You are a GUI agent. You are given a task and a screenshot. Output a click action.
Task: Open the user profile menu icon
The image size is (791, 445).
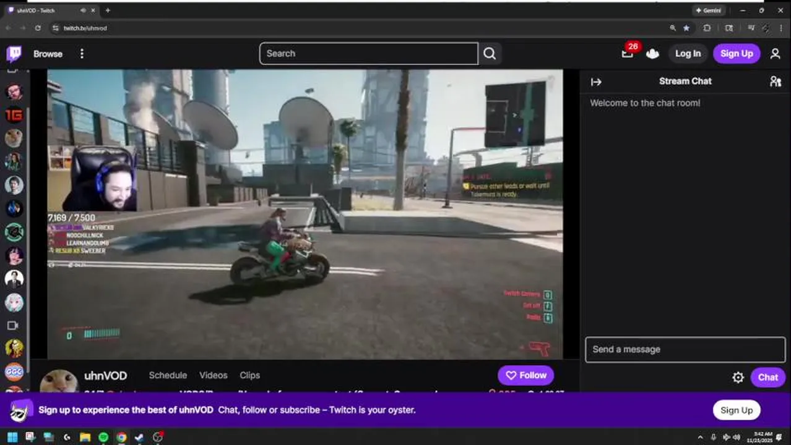[775, 54]
